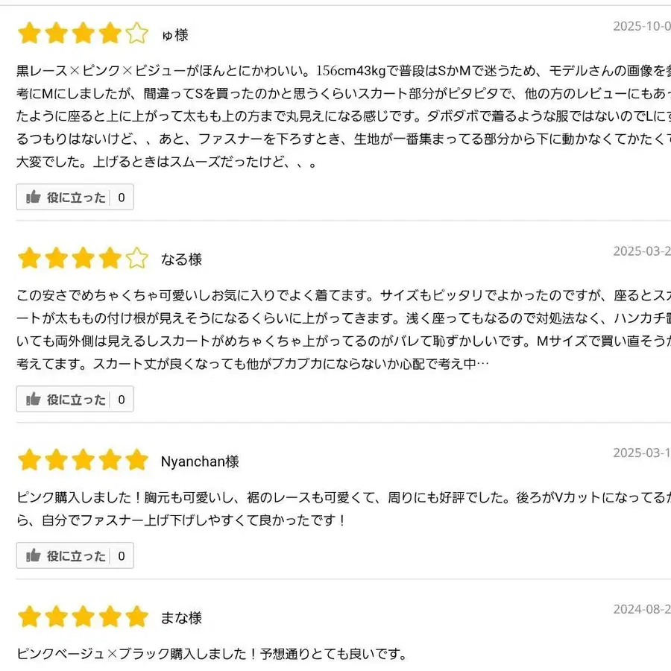
Task: Click the first star of なる様's rating
Action: [29, 257]
